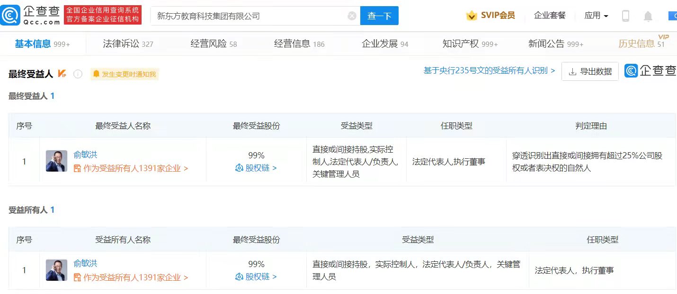Click 导出数据 export button

(590, 71)
